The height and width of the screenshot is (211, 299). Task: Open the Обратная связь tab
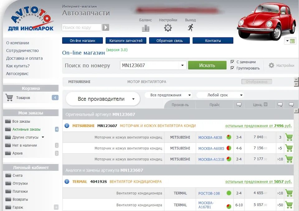(x=169, y=40)
